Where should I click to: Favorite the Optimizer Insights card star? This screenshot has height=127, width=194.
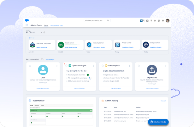coord(66,66)
